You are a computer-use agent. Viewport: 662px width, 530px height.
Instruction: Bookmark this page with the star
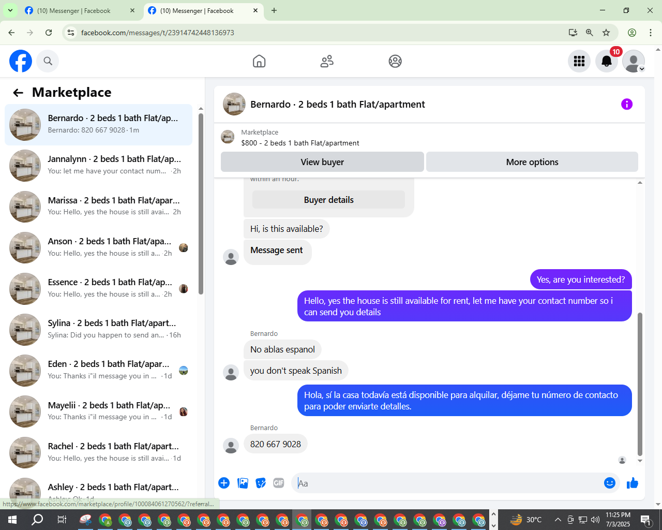click(x=606, y=33)
